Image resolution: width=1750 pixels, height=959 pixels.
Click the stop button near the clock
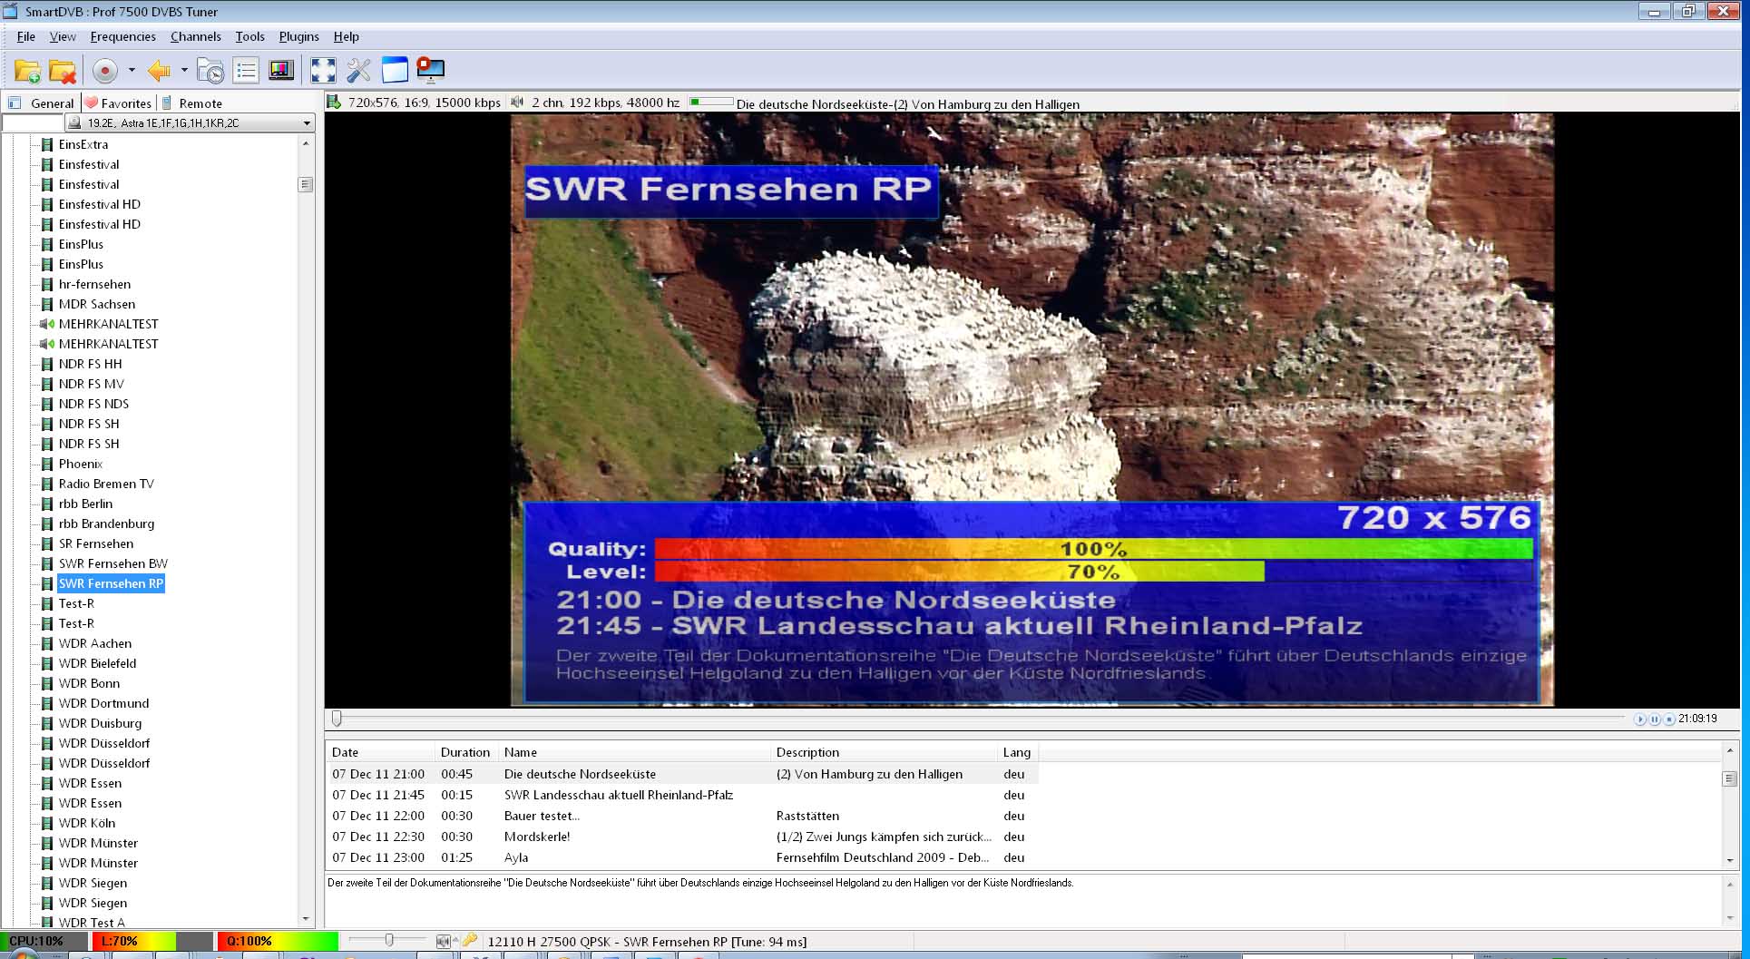click(1669, 719)
